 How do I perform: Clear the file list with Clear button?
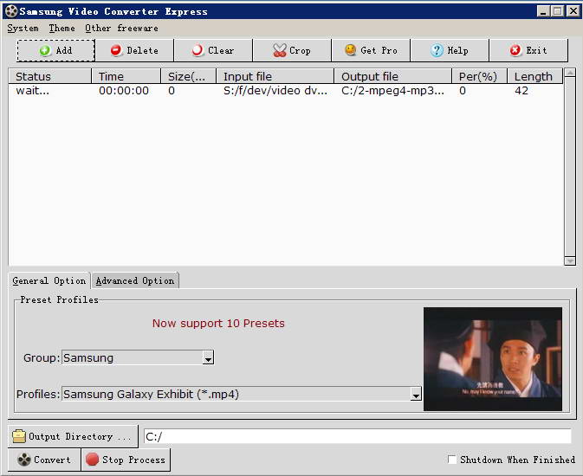point(213,50)
